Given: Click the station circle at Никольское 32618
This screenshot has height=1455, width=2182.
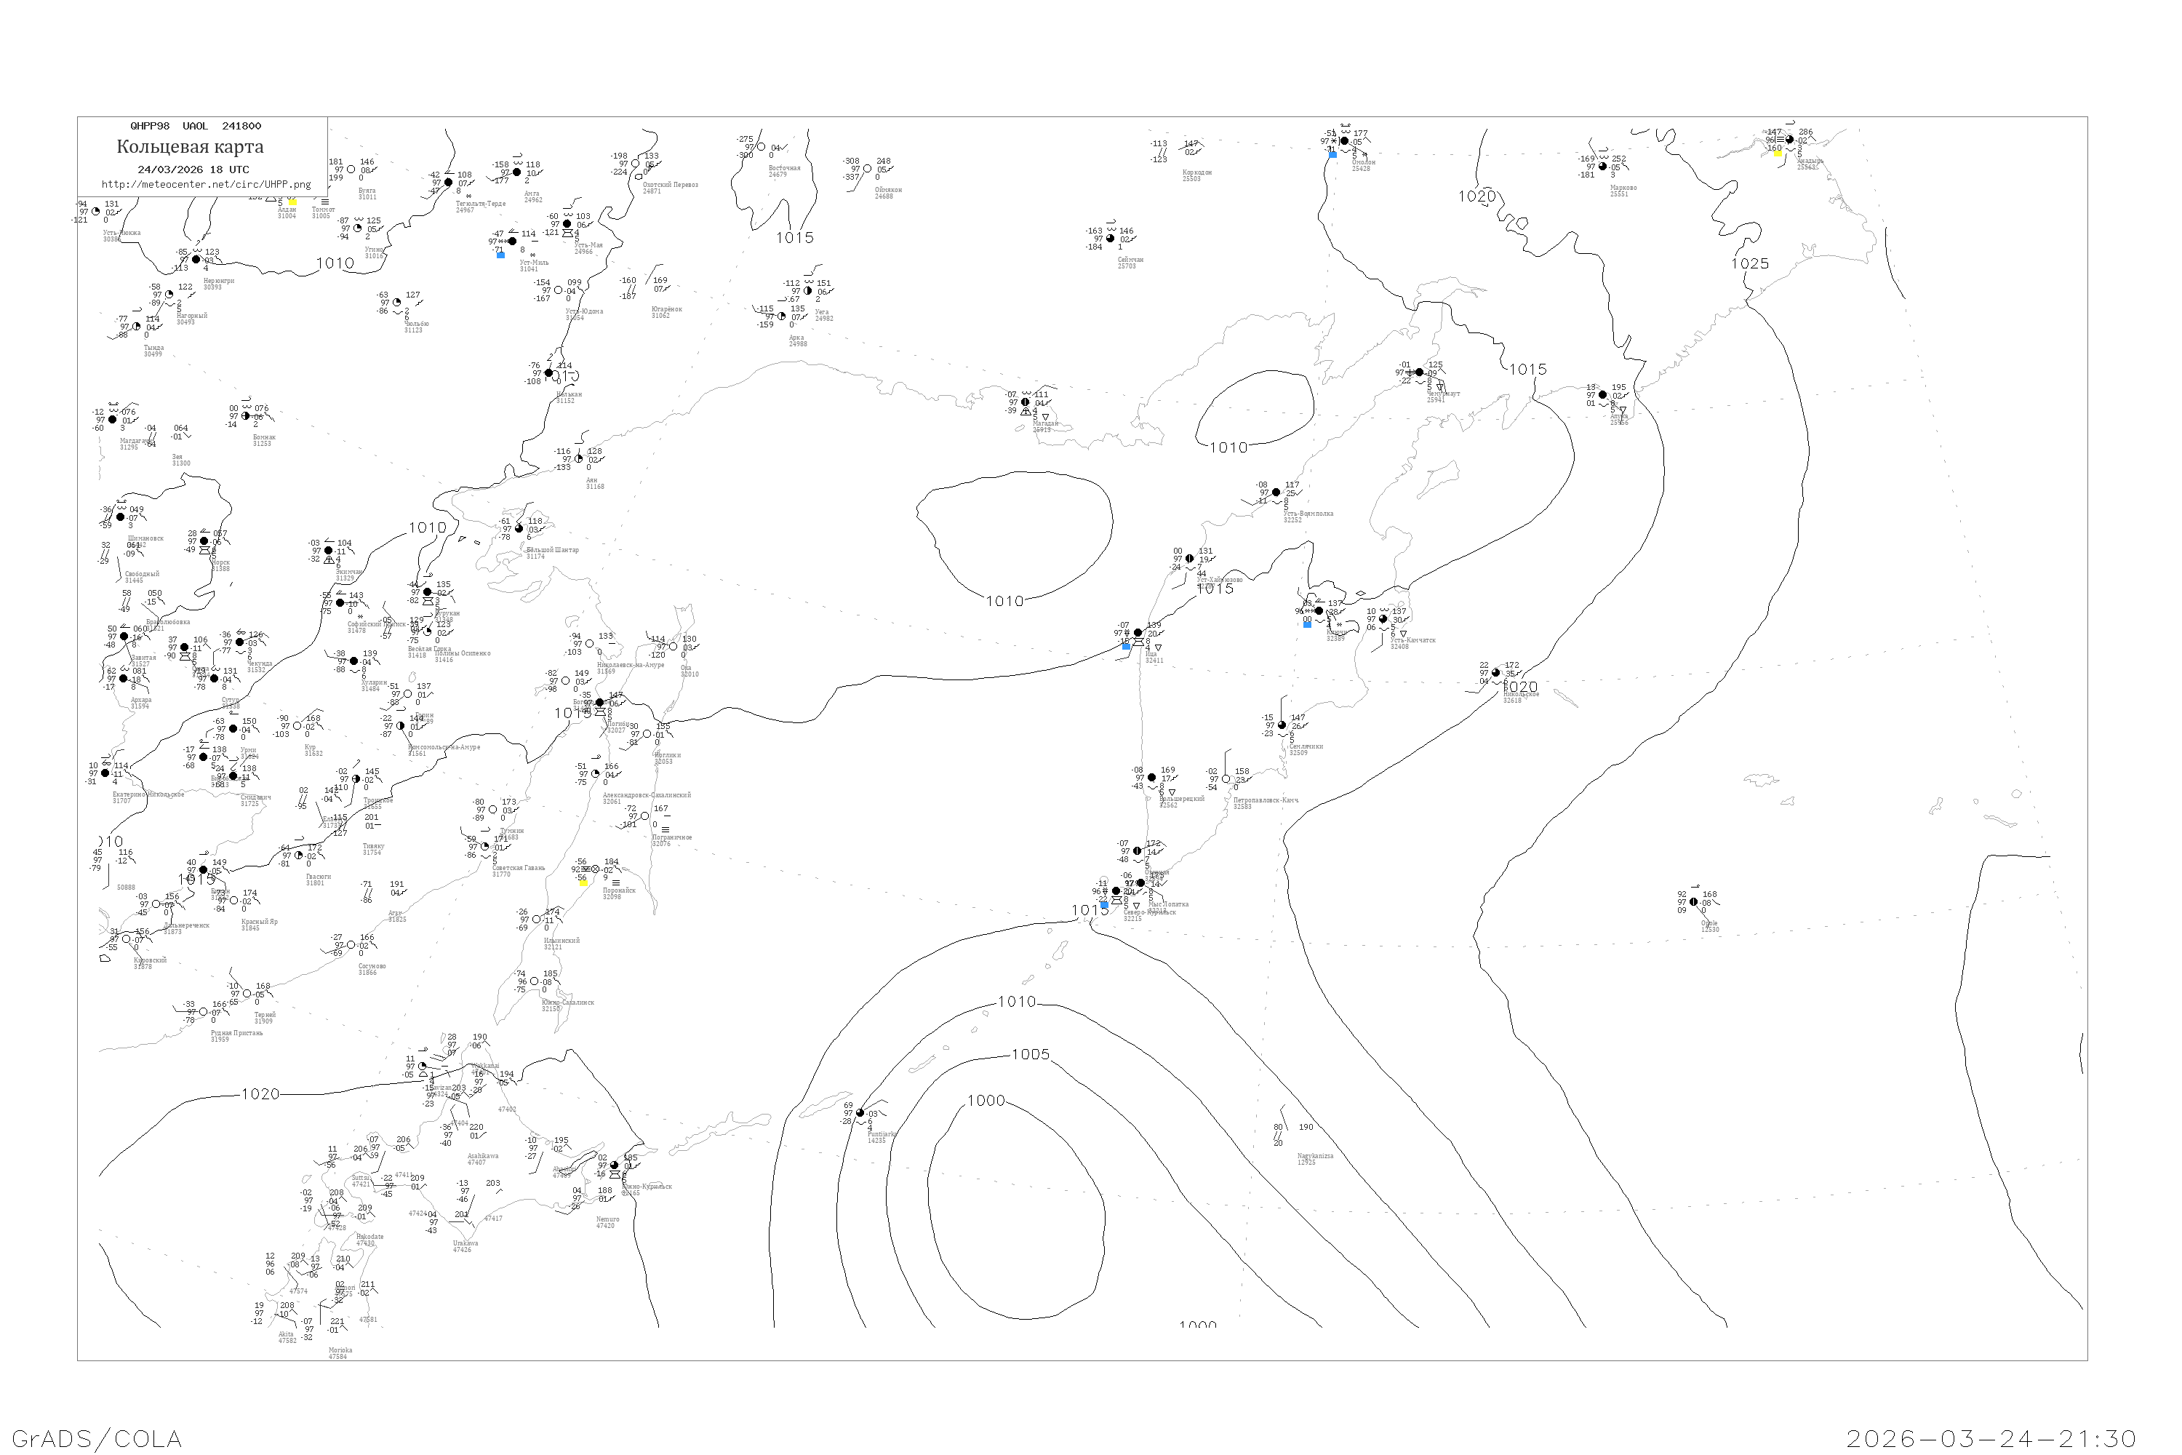Looking at the screenshot, I should [1495, 673].
